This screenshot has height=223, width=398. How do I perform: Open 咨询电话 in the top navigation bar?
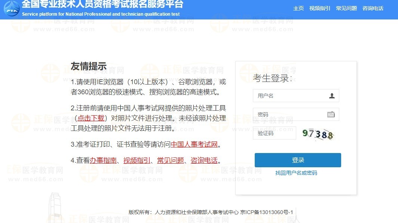(373, 8)
